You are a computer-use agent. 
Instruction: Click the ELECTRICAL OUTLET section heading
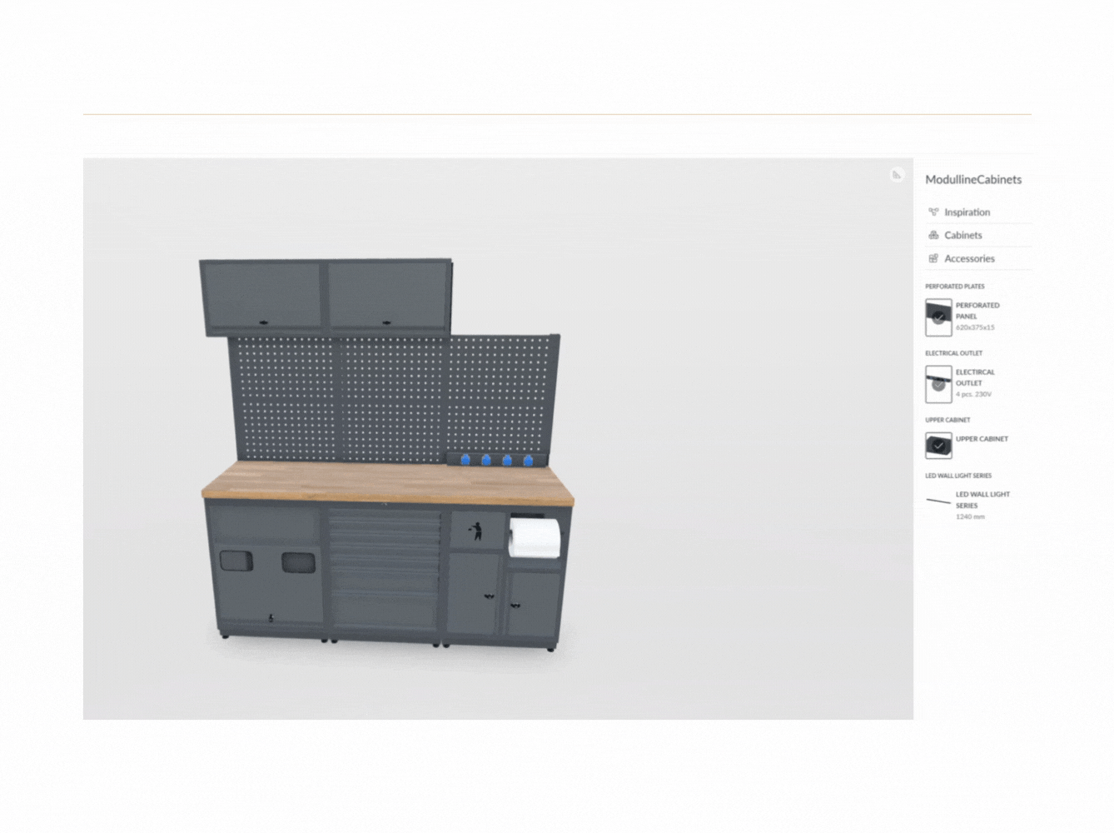coord(953,353)
